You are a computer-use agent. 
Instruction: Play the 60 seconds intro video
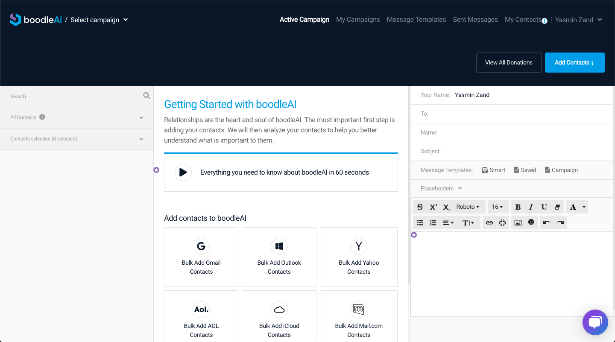(183, 172)
